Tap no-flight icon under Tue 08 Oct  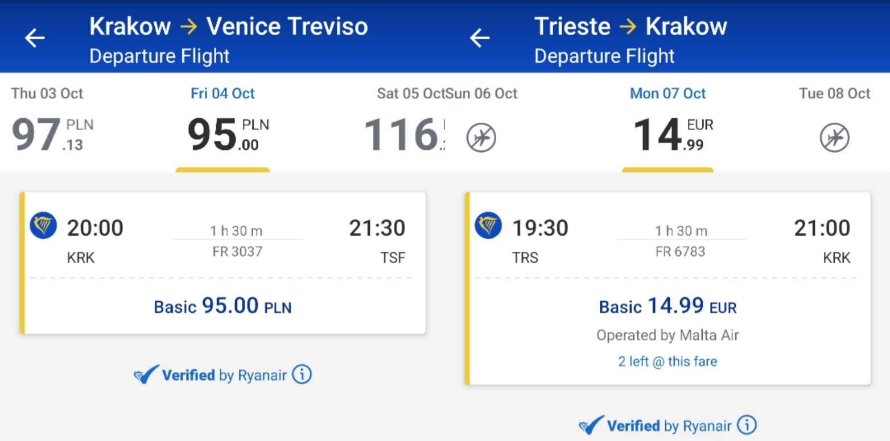coord(834,138)
